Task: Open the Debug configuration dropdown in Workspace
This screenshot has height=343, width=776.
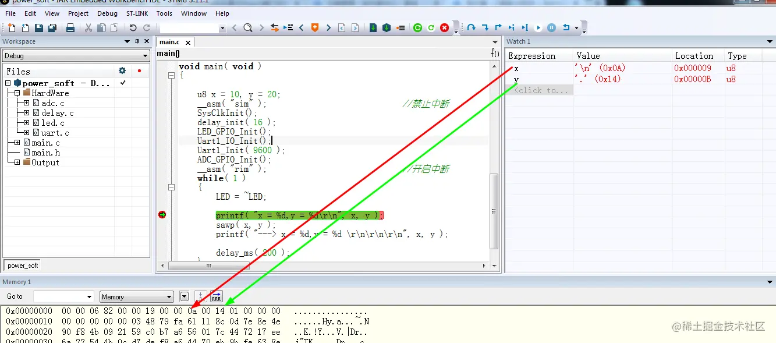Action: click(76, 56)
